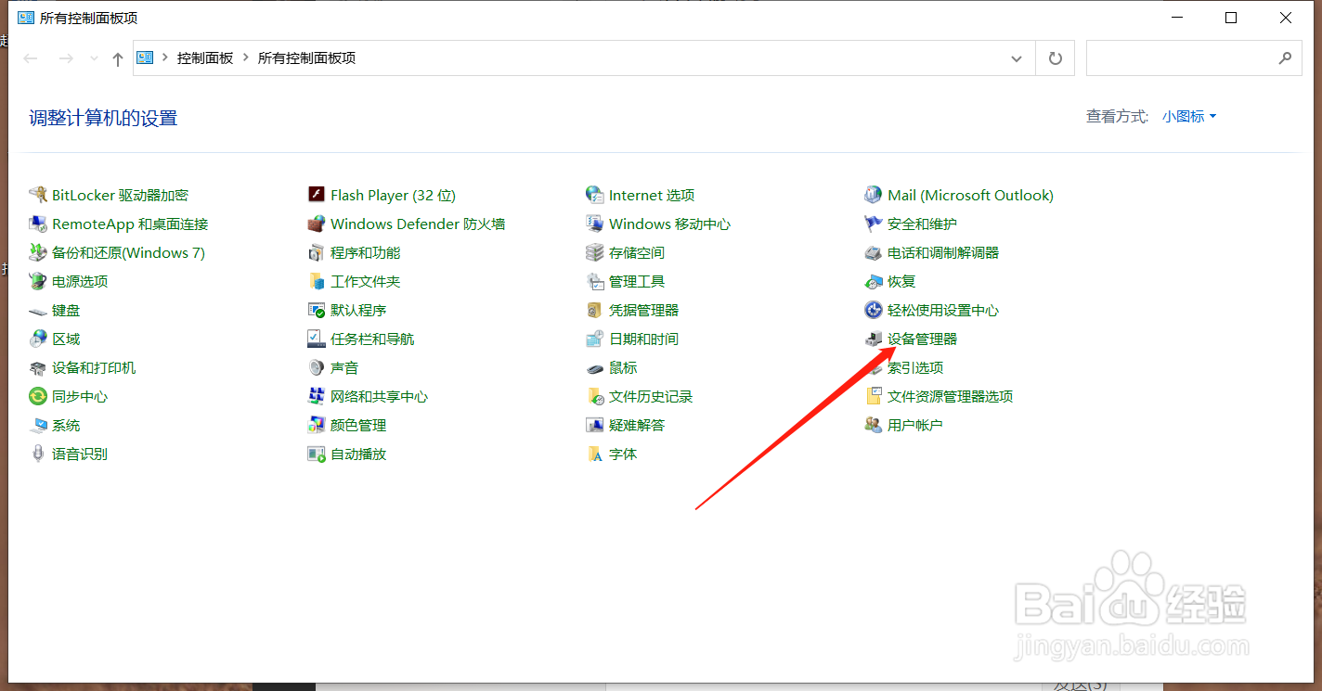This screenshot has height=691, width=1322.
Task: Click the search magnifier icon
Action: tap(1285, 58)
